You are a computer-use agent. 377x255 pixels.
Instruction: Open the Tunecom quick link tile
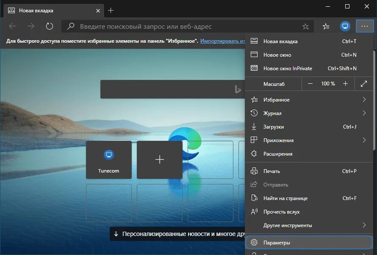(109, 160)
